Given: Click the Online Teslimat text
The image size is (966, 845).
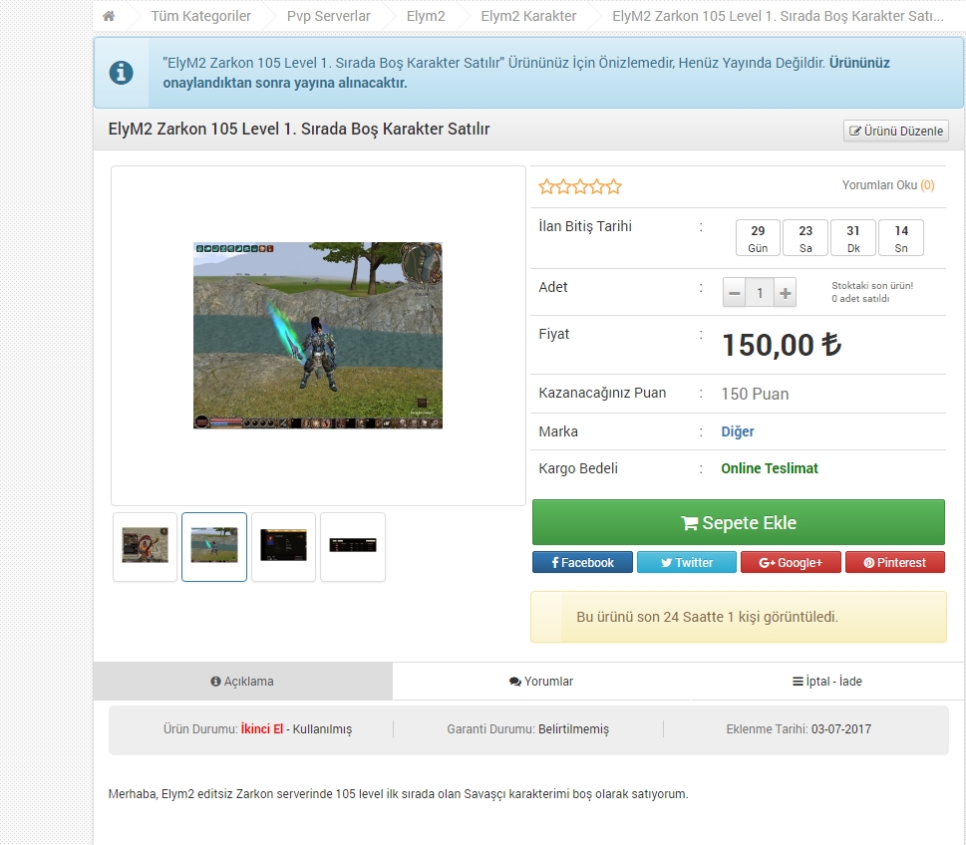Looking at the screenshot, I should [770, 468].
